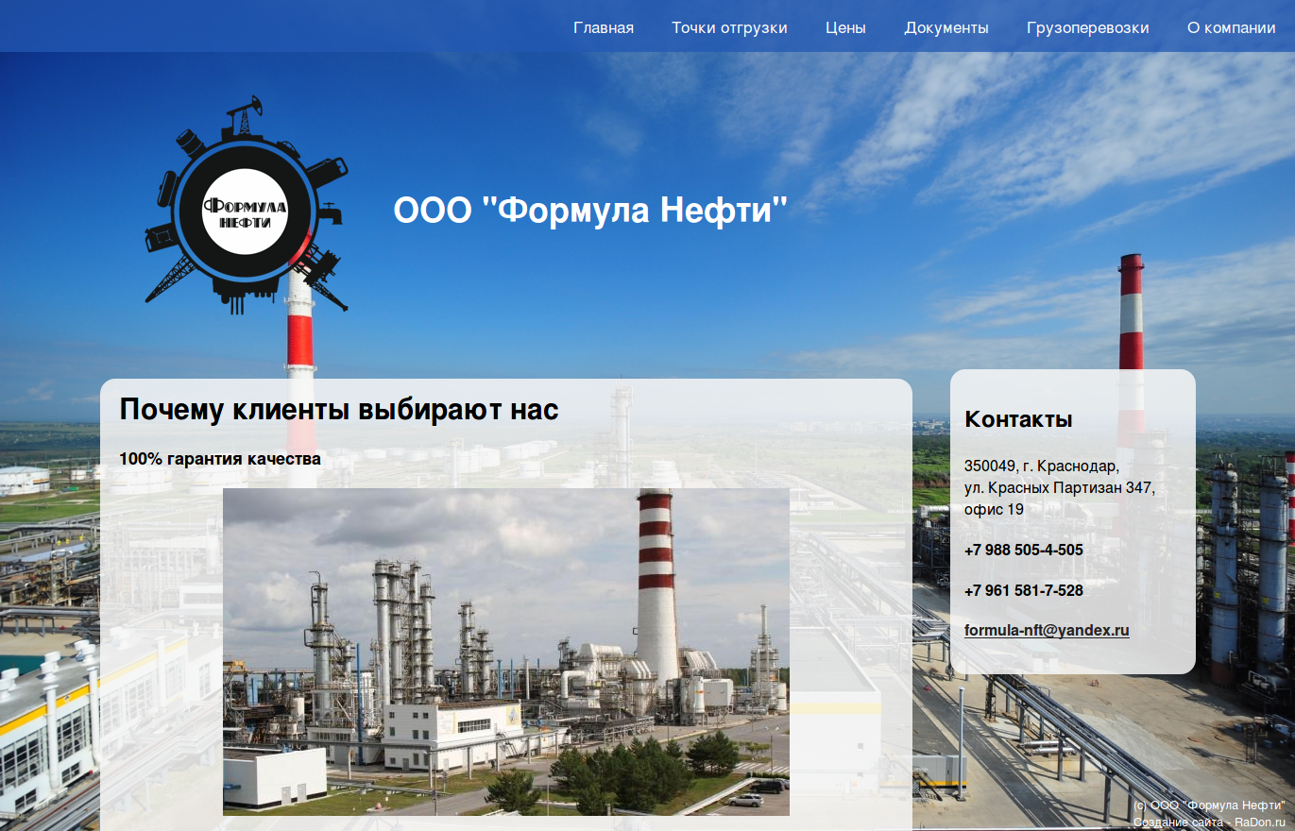Click the Формула Нефти round logo
This screenshot has width=1295, height=831.
(245, 208)
